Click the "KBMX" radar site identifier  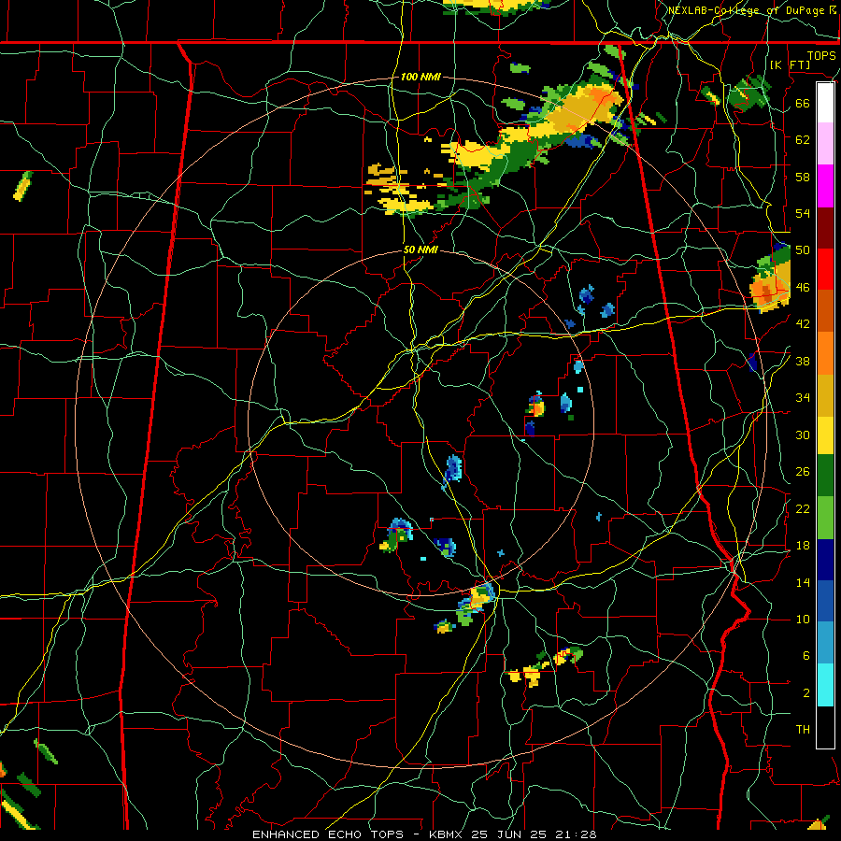(448, 834)
